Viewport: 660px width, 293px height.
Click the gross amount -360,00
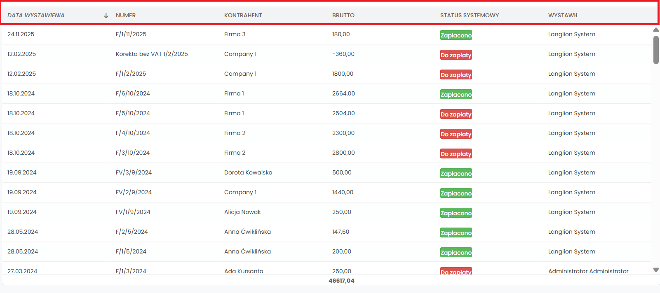[x=343, y=54]
